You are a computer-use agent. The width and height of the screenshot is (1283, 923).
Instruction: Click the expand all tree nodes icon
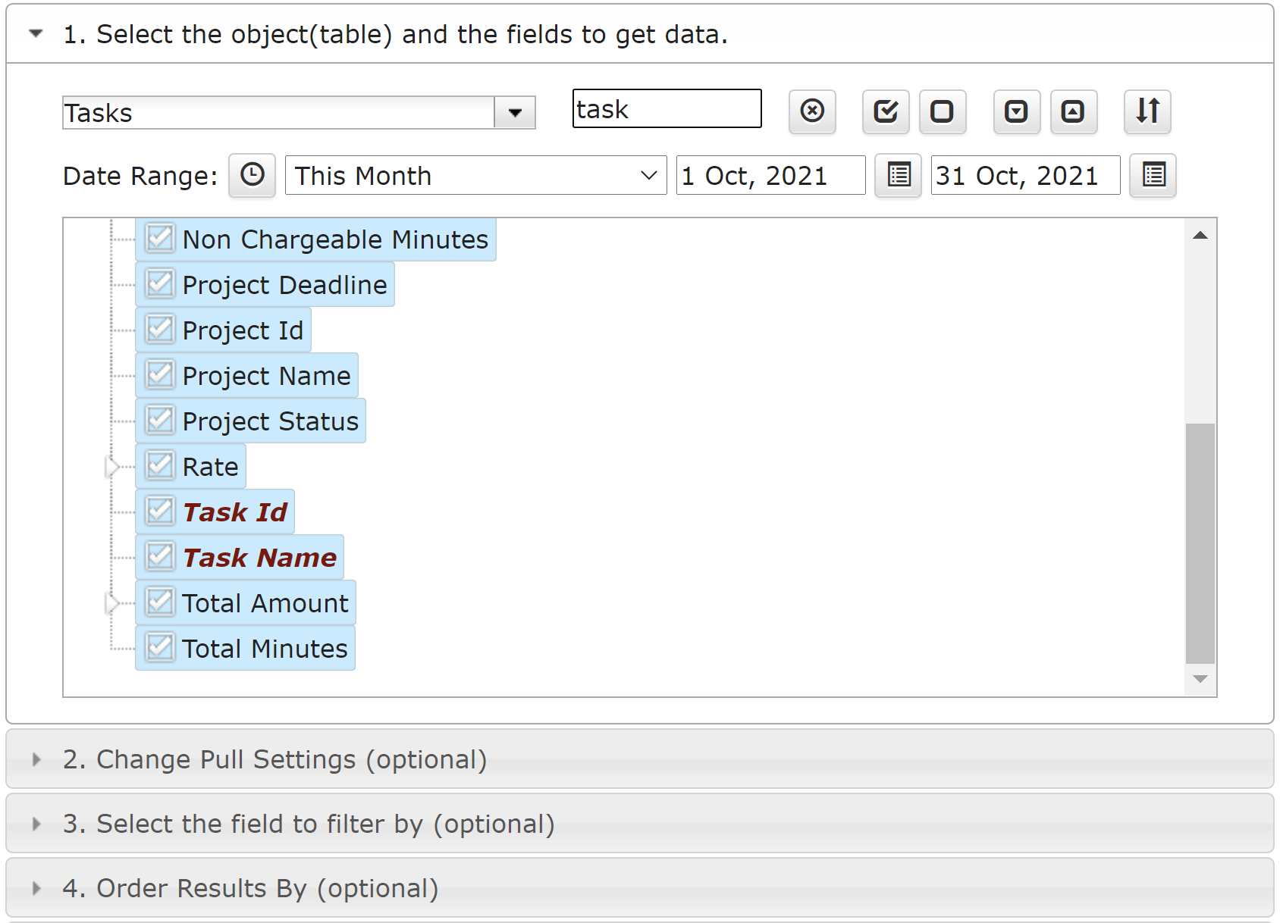[1016, 111]
